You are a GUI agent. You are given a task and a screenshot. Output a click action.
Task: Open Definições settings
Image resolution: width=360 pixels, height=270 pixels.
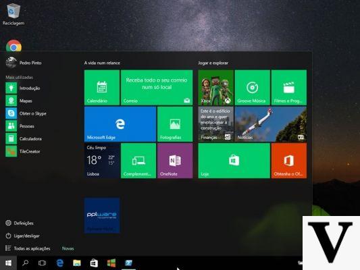point(20,223)
